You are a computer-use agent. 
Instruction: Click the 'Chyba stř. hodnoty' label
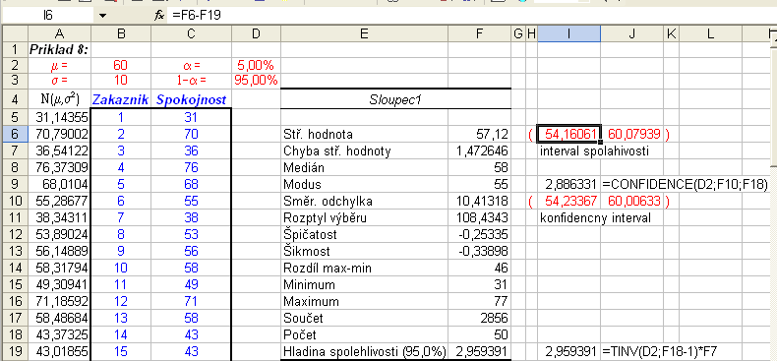337,151
